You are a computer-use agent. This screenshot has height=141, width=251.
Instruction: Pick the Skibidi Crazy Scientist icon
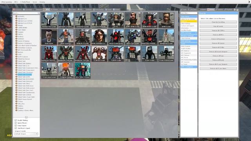(149, 37)
